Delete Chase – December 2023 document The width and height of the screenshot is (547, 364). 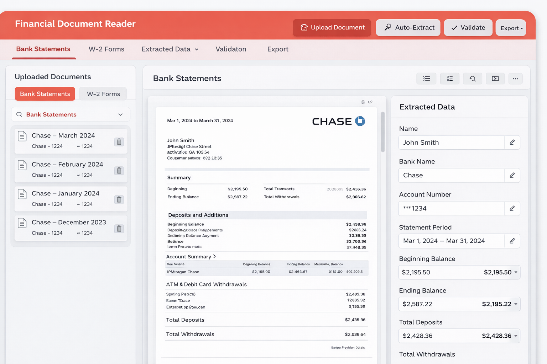point(119,229)
